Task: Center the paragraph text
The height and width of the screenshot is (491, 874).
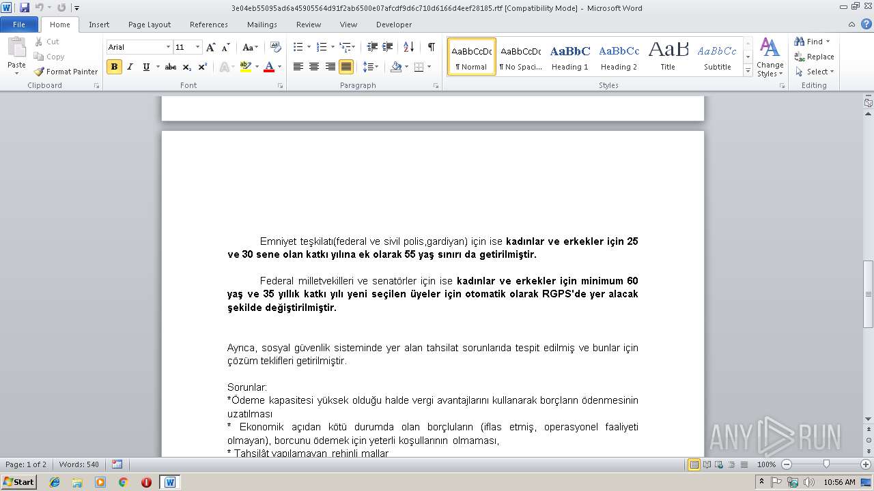Action: click(x=314, y=67)
